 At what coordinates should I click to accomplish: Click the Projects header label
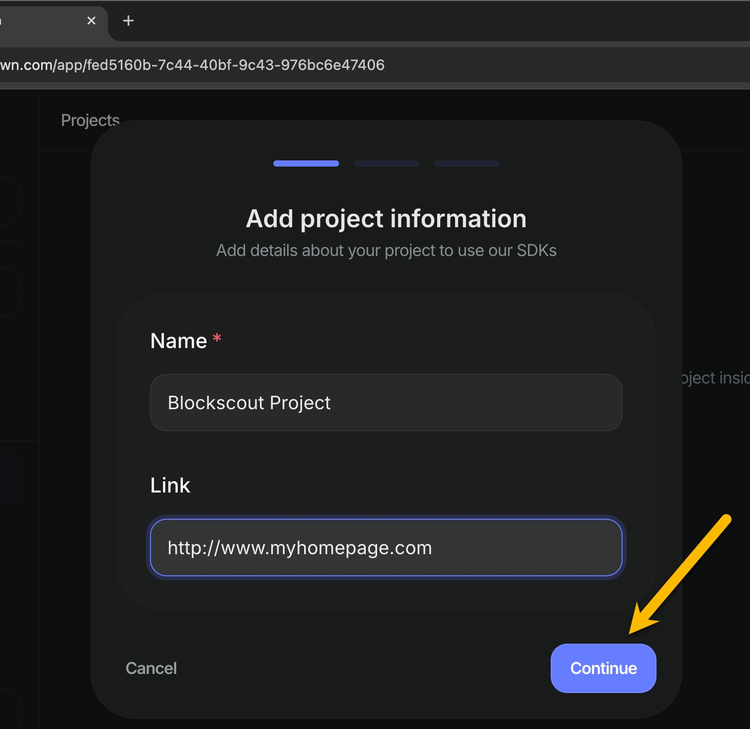tap(90, 120)
